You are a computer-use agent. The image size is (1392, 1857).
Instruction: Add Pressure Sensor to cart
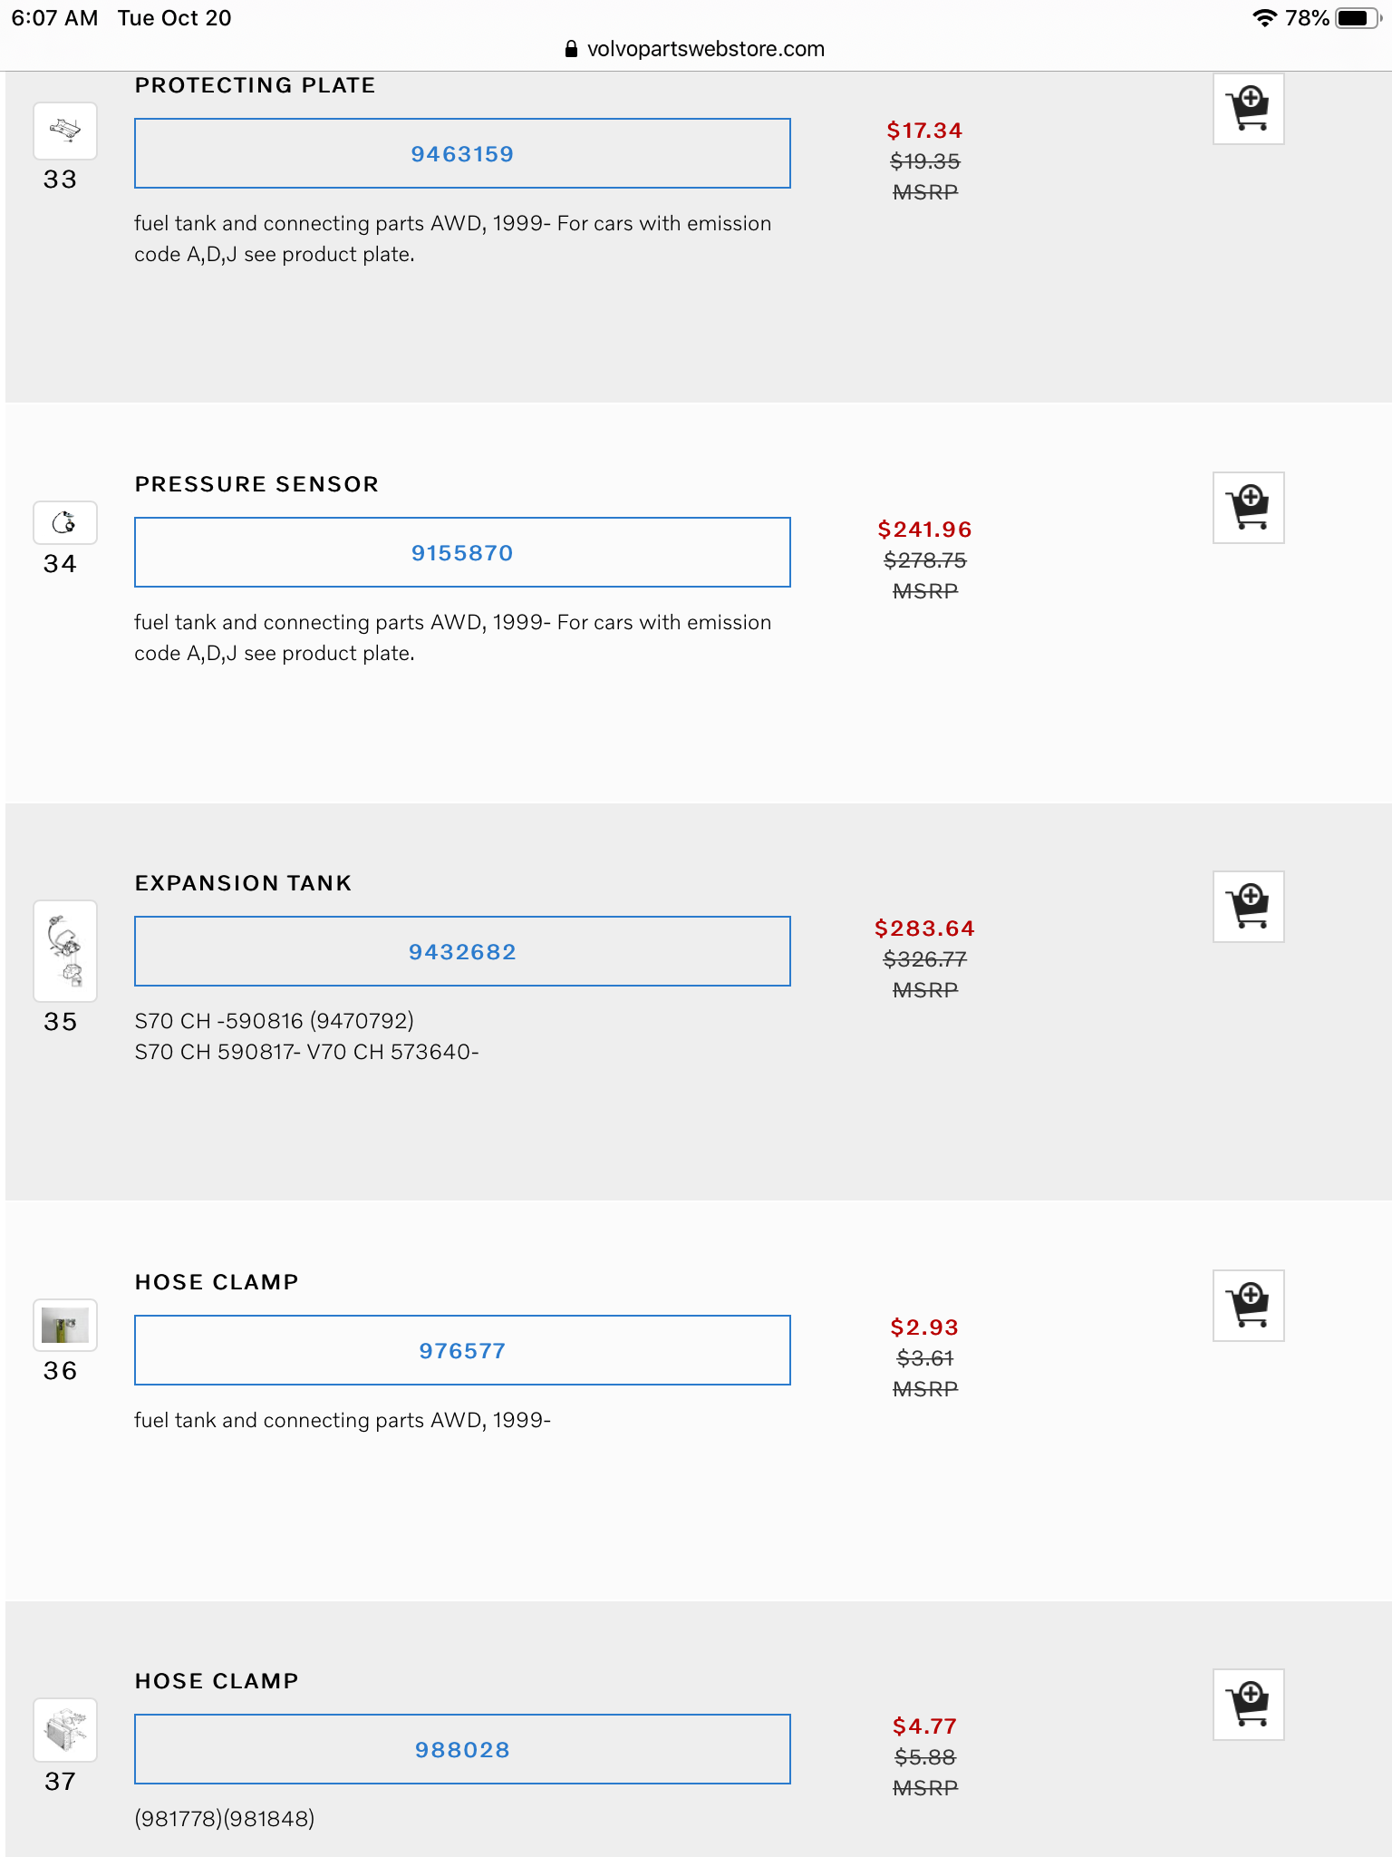pos(1248,508)
